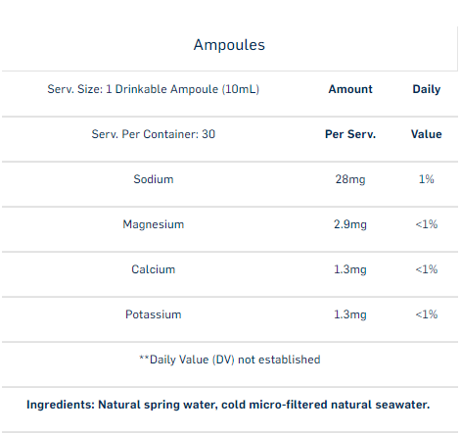The image size is (461, 433).
Task: Click the Daily column header
Action: pyautogui.click(x=427, y=89)
